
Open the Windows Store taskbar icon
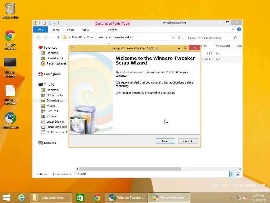pyautogui.click(x=80, y=198)
